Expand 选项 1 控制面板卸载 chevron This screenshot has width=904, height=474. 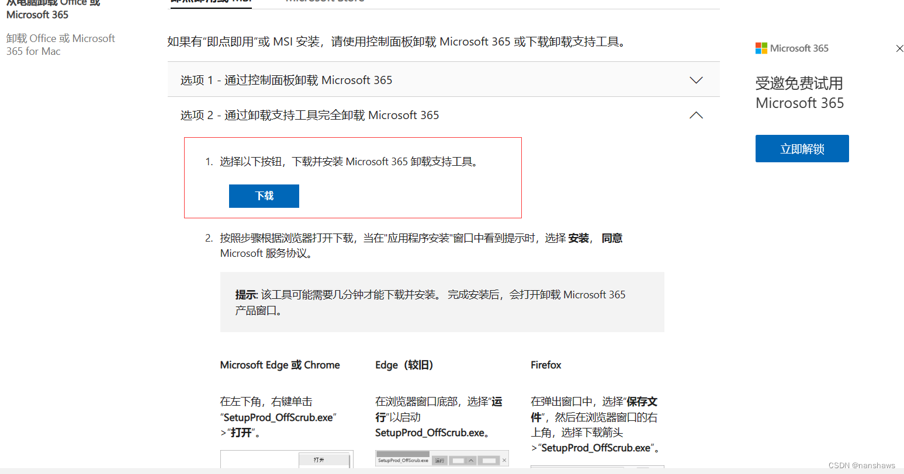[696, 80]
